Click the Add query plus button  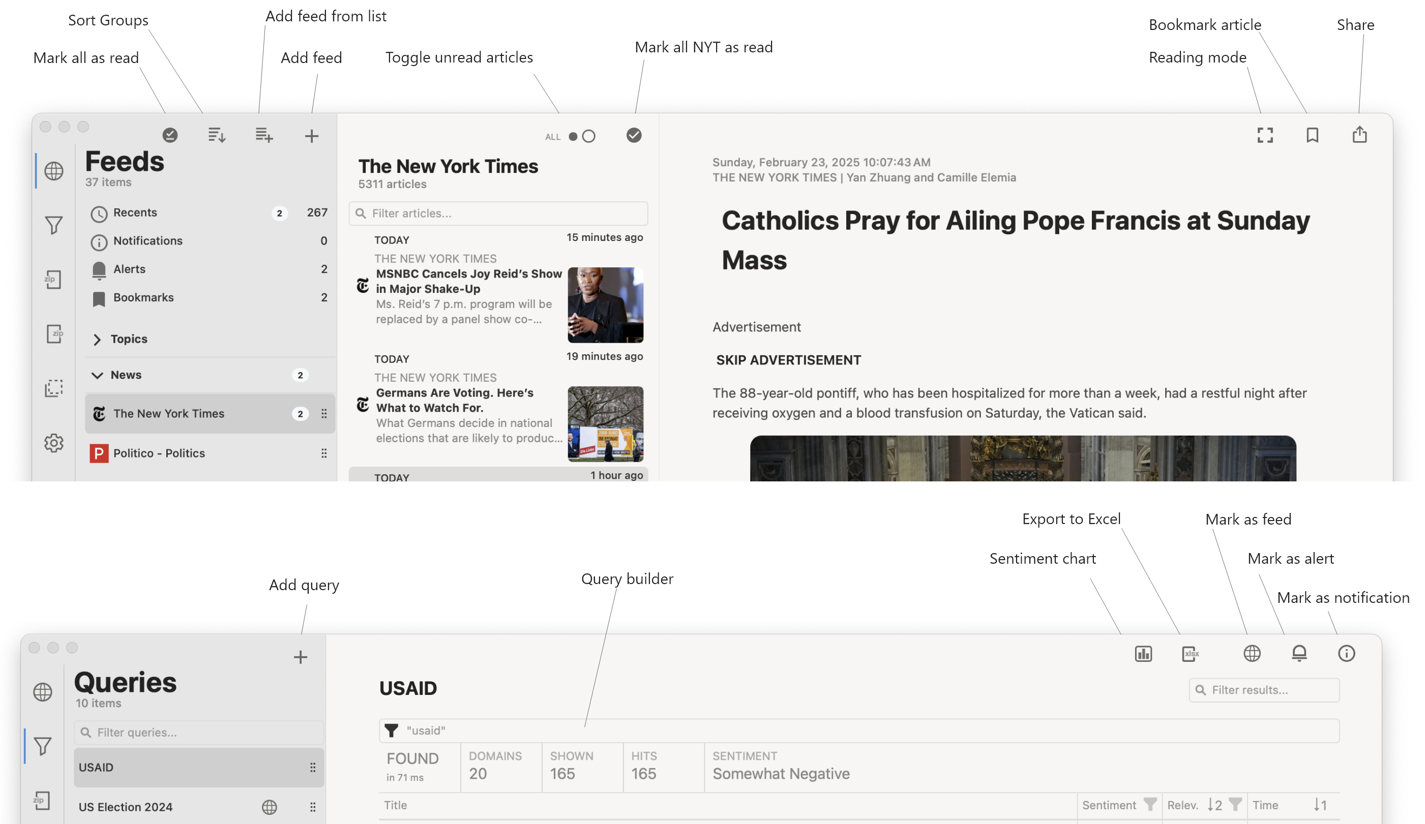(300, 657)
